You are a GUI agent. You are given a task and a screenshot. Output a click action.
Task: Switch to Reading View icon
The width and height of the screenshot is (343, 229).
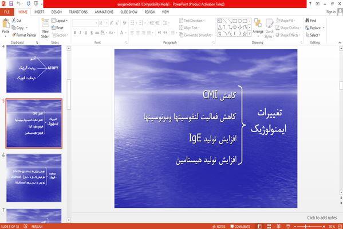278,226
